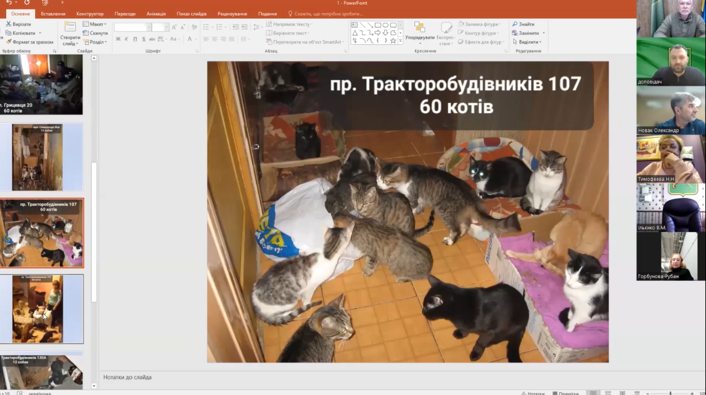Switch to the Анімація ribbon tab
The height and width of the screenshot is (395, 706).
pos(156,14)
